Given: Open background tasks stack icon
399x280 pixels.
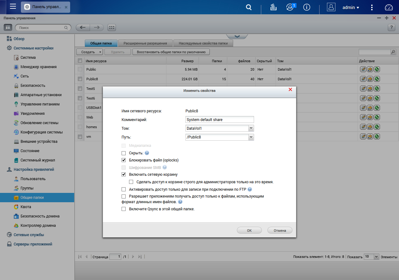Looking at the screenshot, I should point(273,7).
